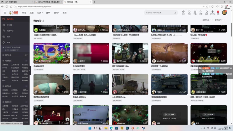
Task: Select 我的关注 in the sidebar
Action: tap(15, 19)
